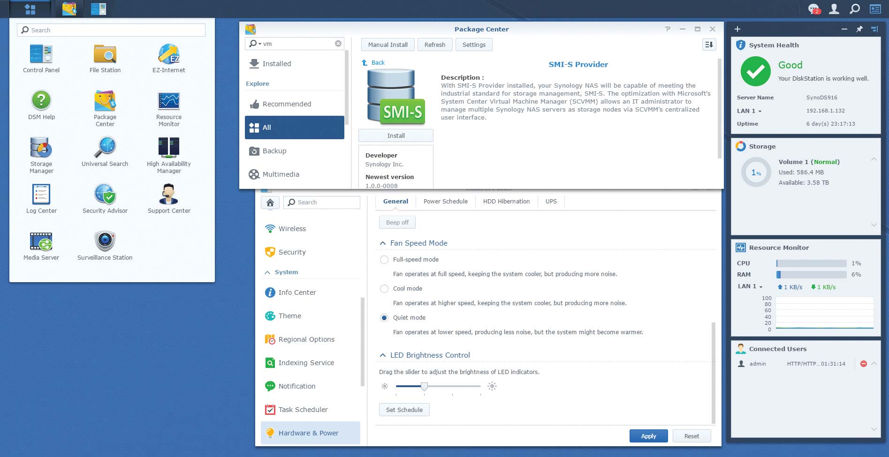Open the main menu grid icon
Image resolution: width=889 pixels, height=457 pixels.
tap(30, 9)
